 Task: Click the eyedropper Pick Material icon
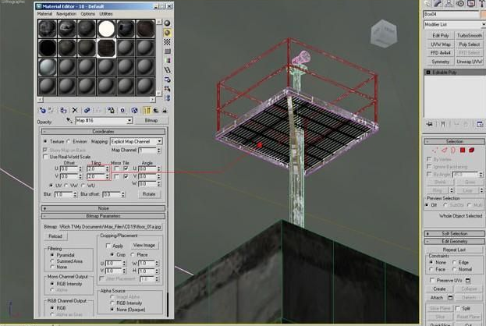[69, 121]
